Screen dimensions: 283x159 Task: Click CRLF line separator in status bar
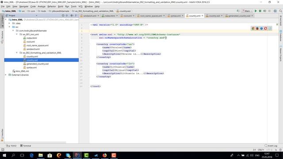(261, 150)
